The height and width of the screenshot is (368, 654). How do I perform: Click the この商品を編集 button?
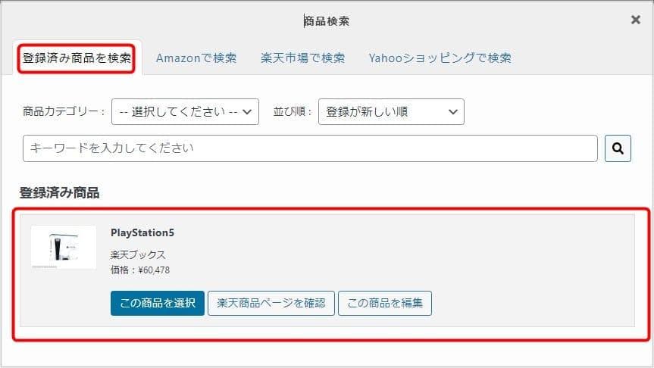click(x=385, y=303)
